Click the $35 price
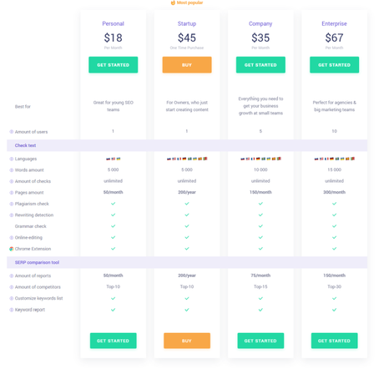Screen dimensions: 384x369 [x=260, y=38]
